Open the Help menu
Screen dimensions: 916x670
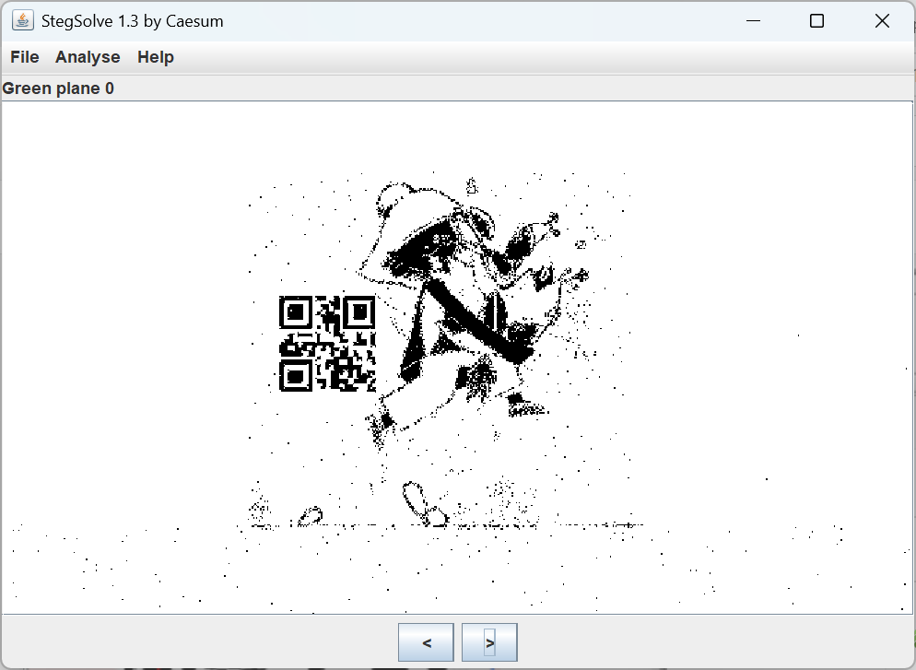click(x=156, y=57)
